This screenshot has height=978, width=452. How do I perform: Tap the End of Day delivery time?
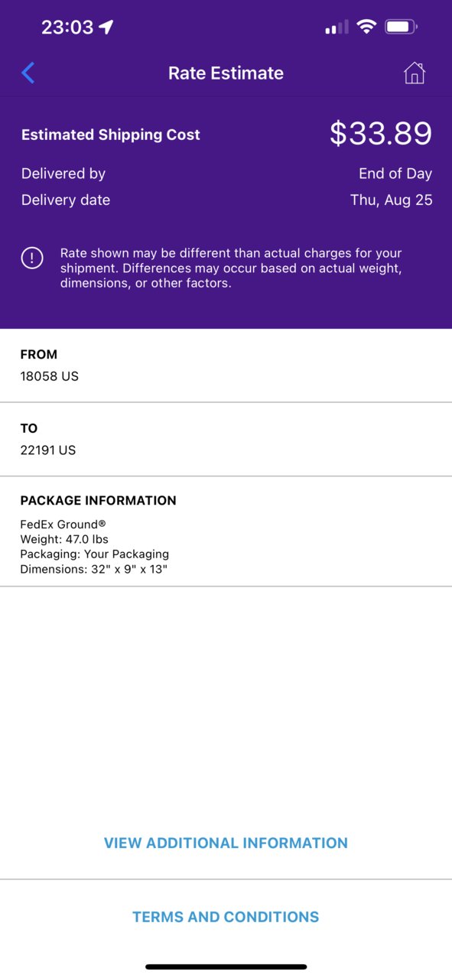coord(395,174)
